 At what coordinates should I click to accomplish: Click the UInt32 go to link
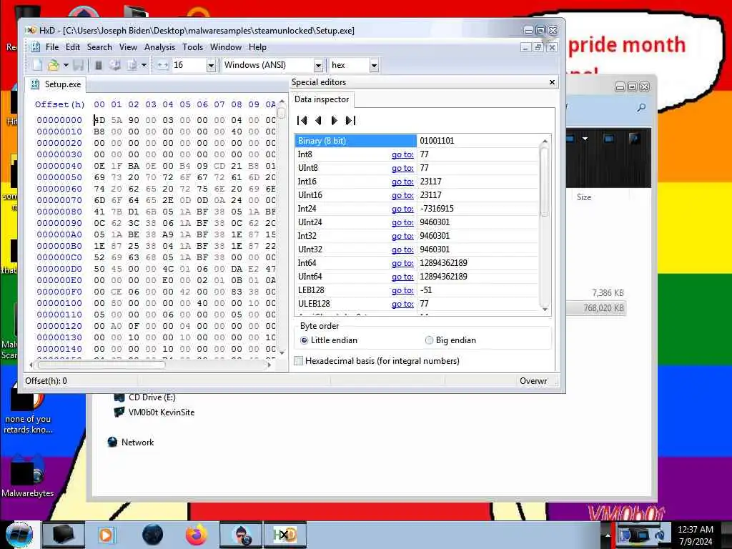402,249
